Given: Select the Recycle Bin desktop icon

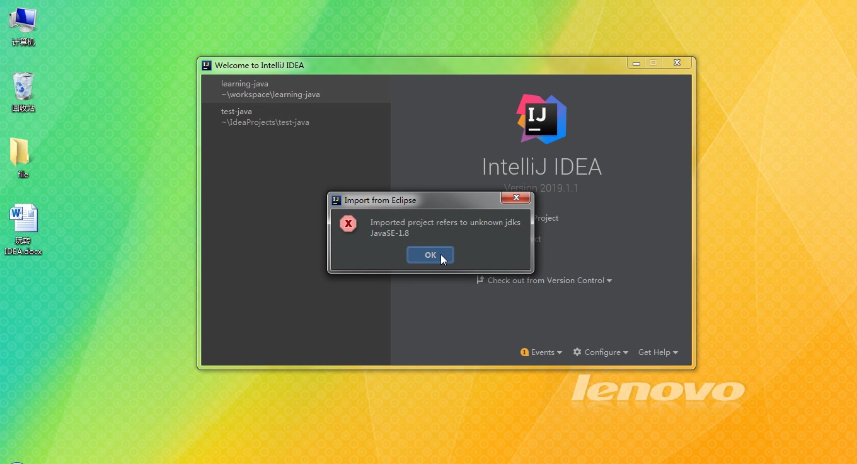Looking at the screenshot, I should click(x=23, y=92).
